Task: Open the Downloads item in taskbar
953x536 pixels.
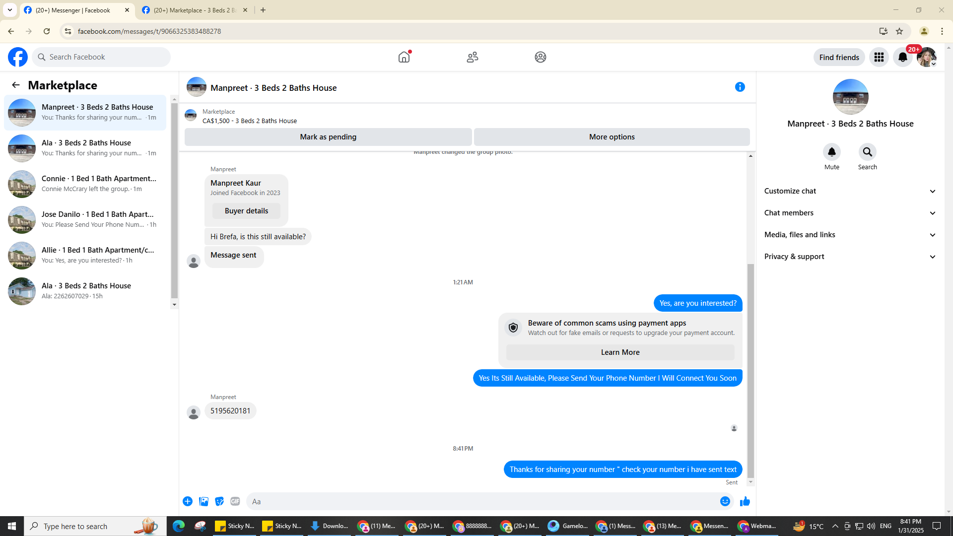Action: tap(329, 526)
